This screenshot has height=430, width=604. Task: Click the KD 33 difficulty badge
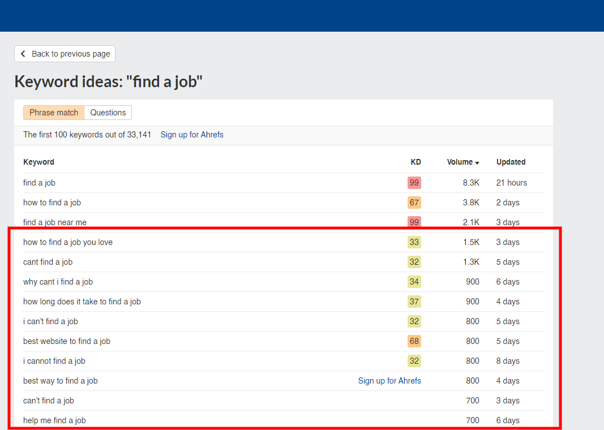pyautogui.click(x=414, y=242)
